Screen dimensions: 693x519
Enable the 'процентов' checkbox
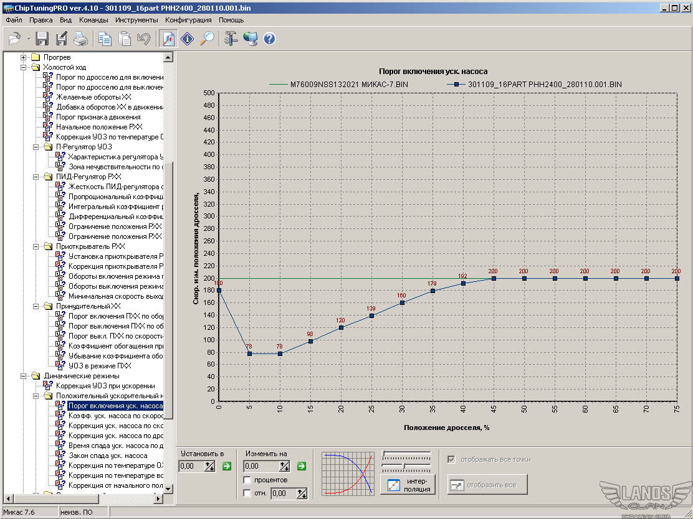pyautogui.click(x=247, y=480)
